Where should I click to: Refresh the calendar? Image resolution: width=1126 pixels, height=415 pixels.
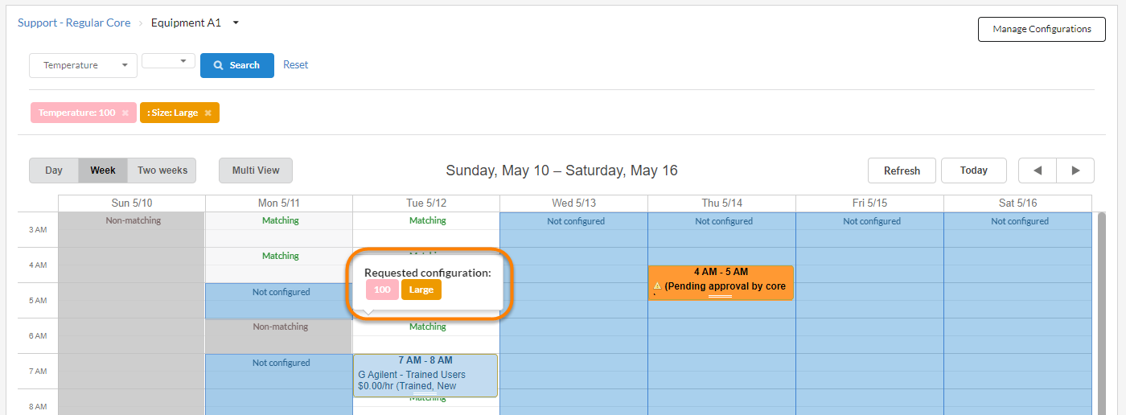[902, 171]
